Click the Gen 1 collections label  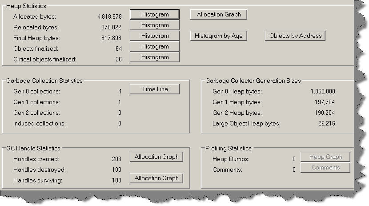pyautogui.click(x=37, y=102)
